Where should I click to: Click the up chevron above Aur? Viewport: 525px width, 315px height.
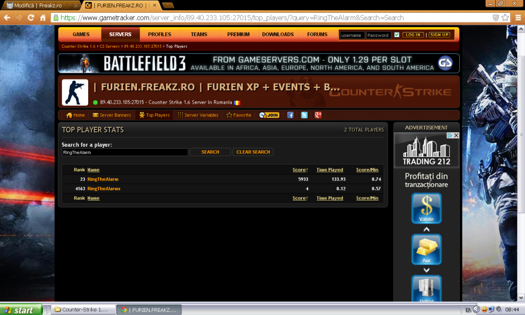click(x=426, y=229)
